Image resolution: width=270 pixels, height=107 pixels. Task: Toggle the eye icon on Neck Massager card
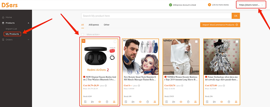[x=140, y=102]
